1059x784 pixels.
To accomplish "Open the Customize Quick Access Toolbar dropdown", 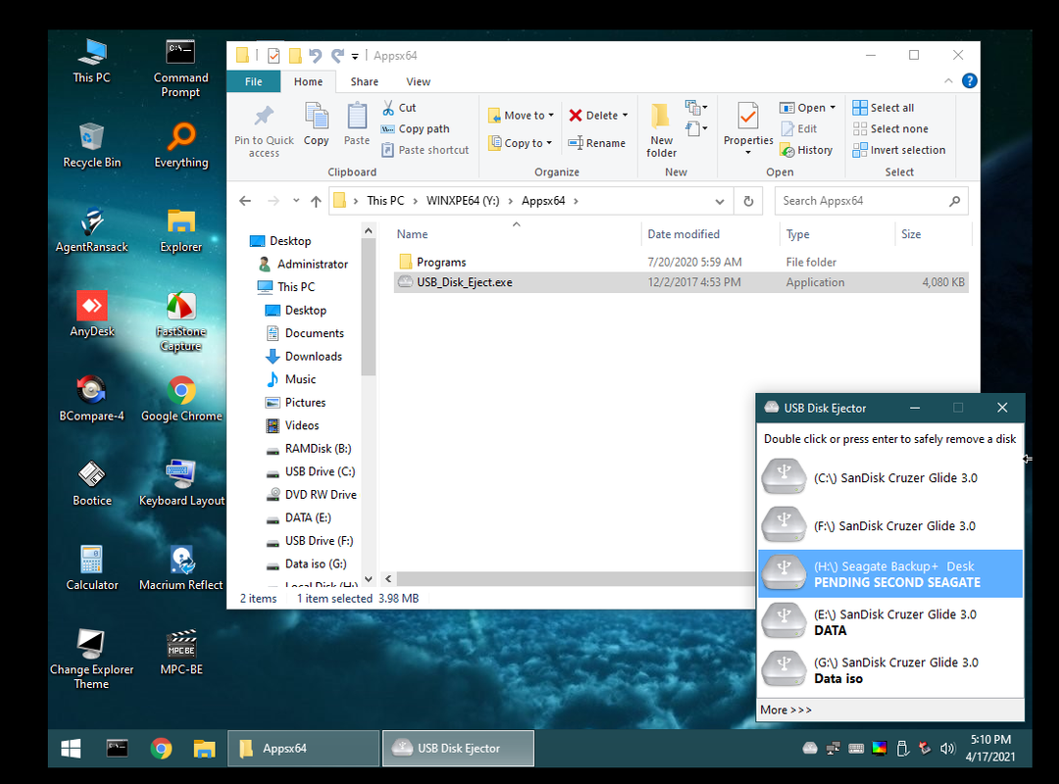I will coord(355,56).
